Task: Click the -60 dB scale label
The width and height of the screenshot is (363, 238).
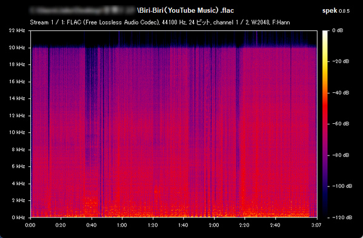Action: click(x=341, y=124)
